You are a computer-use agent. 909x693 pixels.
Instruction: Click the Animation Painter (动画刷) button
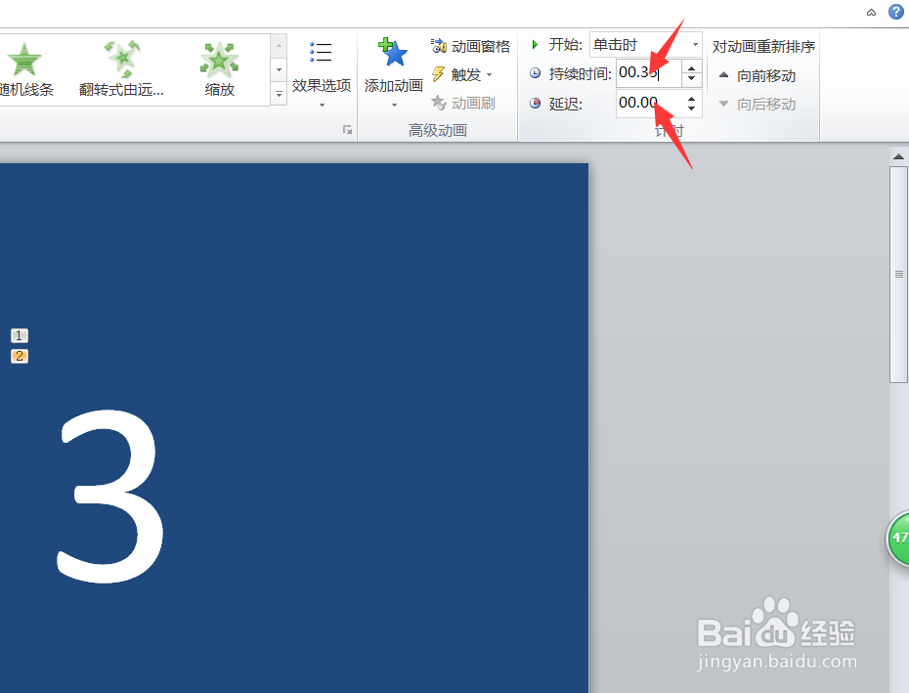(x=463, y=104)
